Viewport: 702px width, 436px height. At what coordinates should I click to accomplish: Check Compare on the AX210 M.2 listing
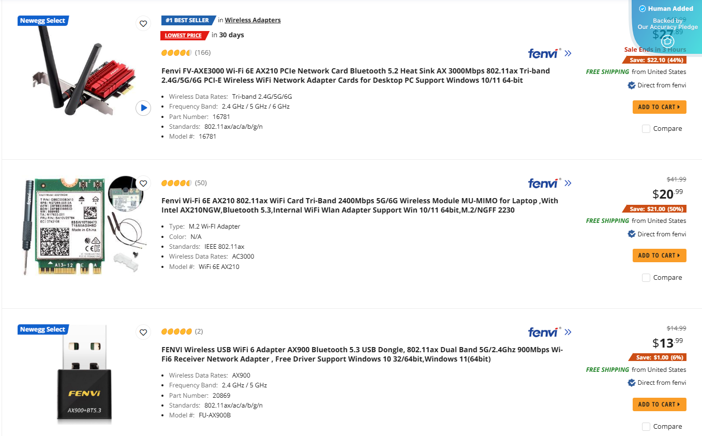(646, 277)
